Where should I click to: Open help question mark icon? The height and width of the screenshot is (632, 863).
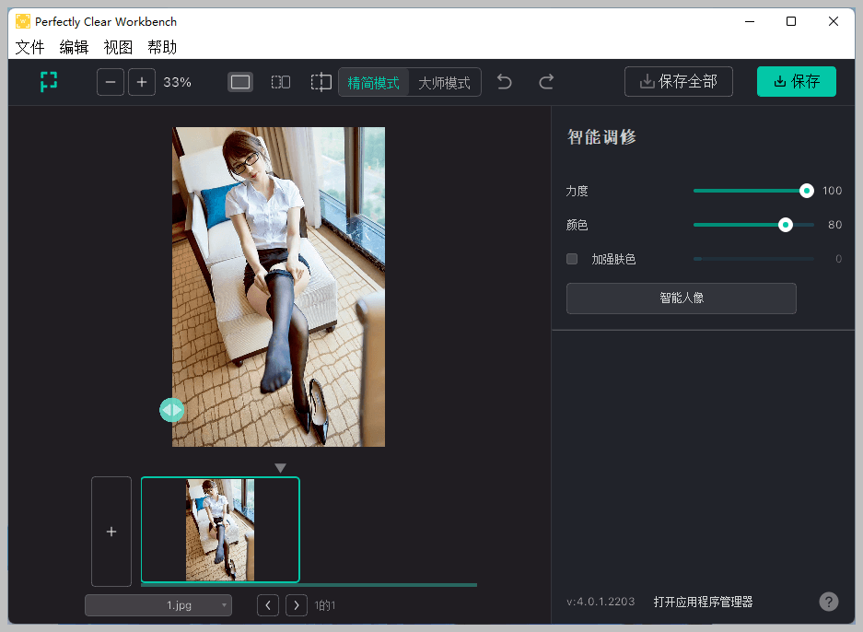[x=828, y=602]
